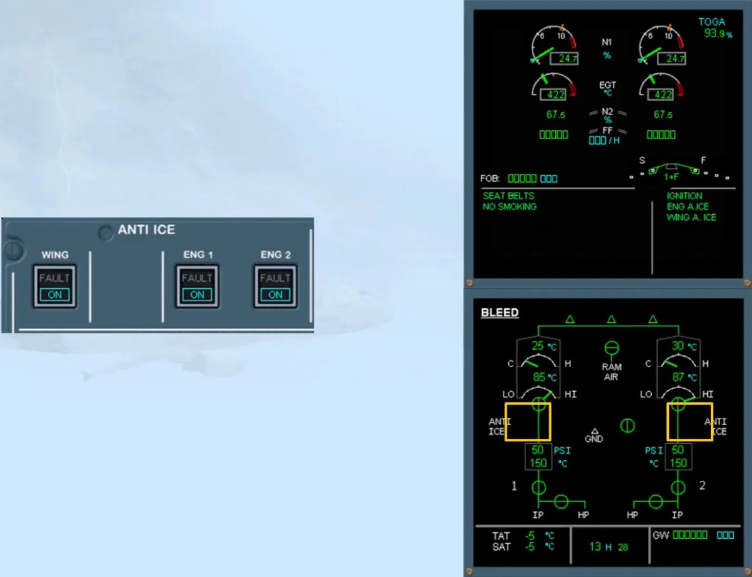
Task: Click the left pack flow control valve
Action: 539,404
